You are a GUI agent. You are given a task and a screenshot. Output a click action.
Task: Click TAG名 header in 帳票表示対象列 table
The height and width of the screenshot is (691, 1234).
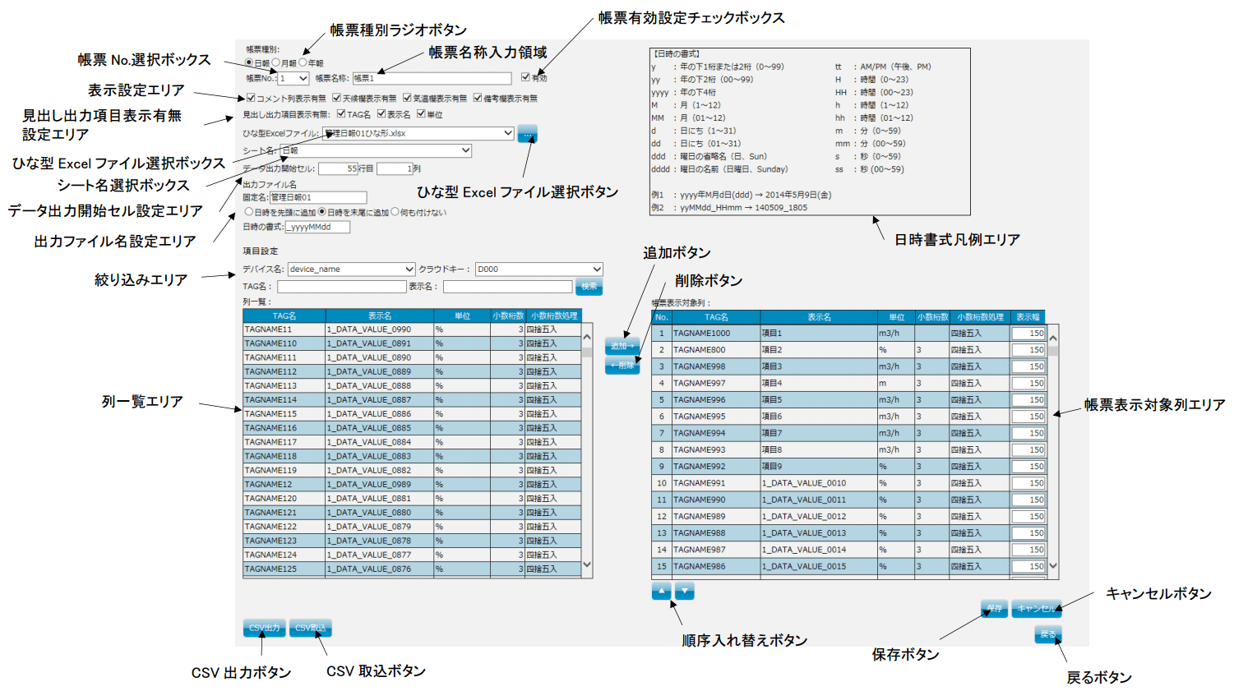[x=715, y=317]
